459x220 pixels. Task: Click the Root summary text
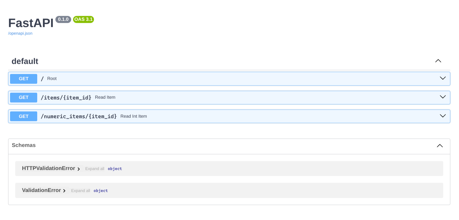point(52,78)
